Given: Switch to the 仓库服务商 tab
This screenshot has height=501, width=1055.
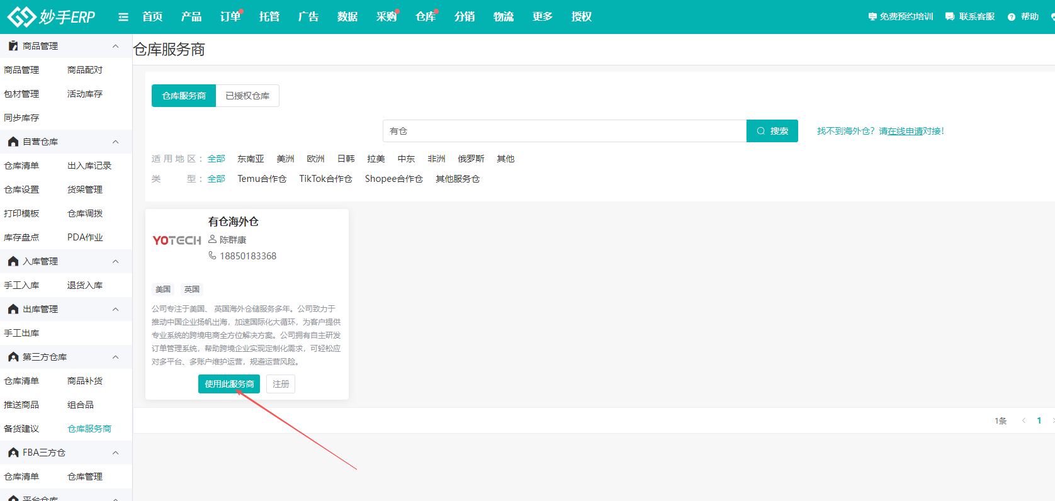Looking at the screenshot, I should click(x=184, y=96).
